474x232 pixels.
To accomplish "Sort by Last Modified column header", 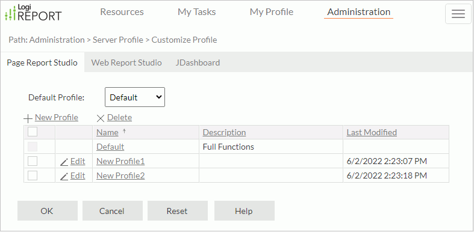I will click(372, 132).
